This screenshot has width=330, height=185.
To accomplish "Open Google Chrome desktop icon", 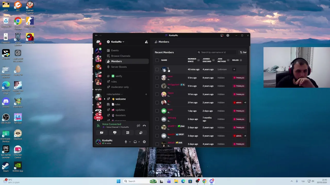I will 18,24.
